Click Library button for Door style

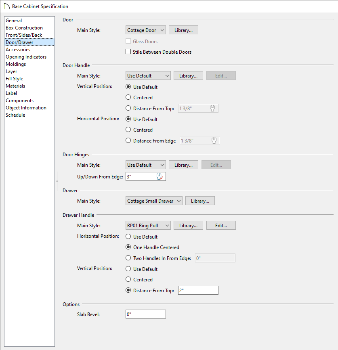pos(183,30)
